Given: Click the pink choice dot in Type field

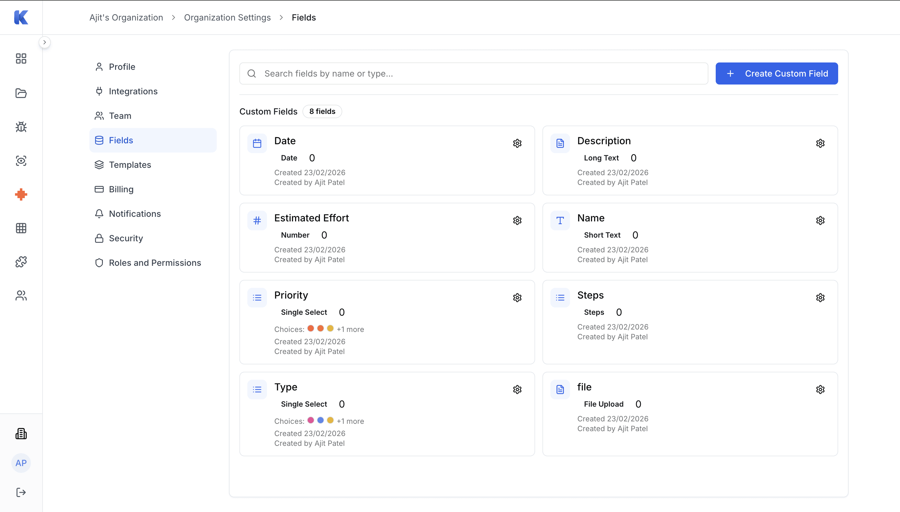Looking at the screenshot, I should [310, 420].
